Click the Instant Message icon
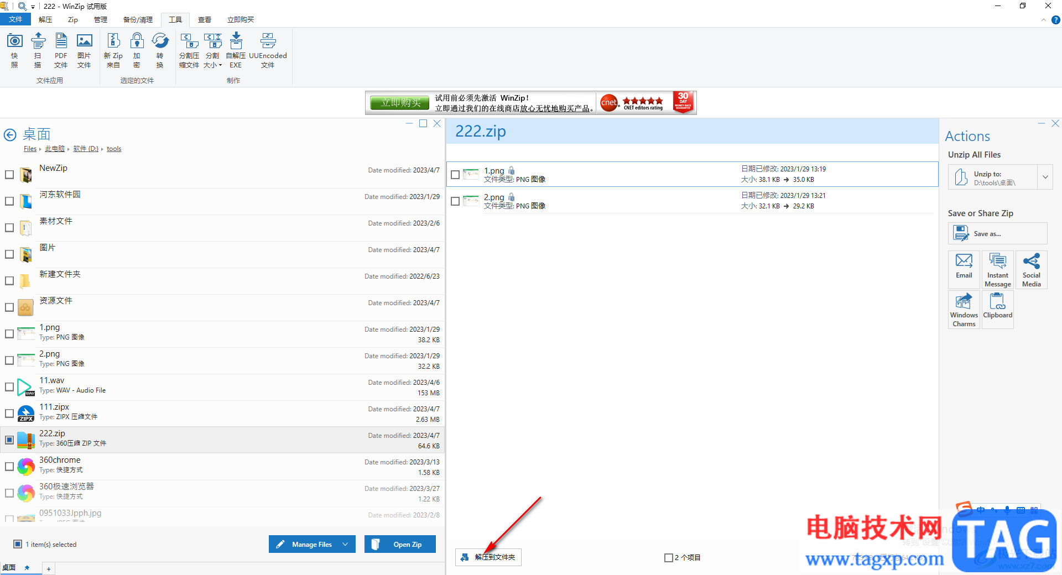1062x575 pixels. 998,269
